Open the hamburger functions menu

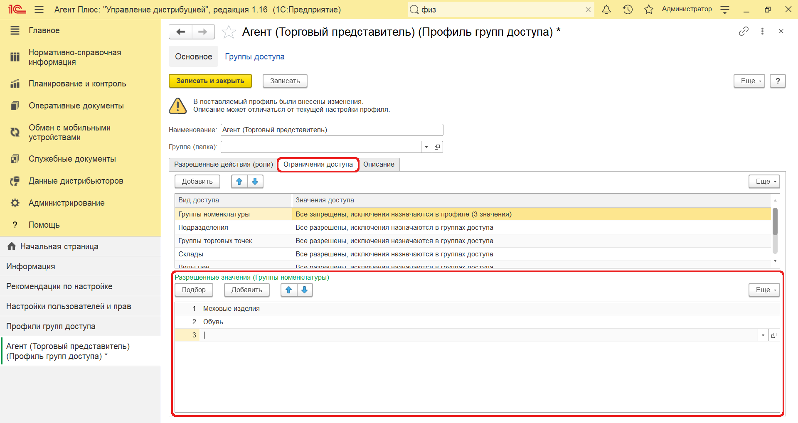tap(39, 10)
